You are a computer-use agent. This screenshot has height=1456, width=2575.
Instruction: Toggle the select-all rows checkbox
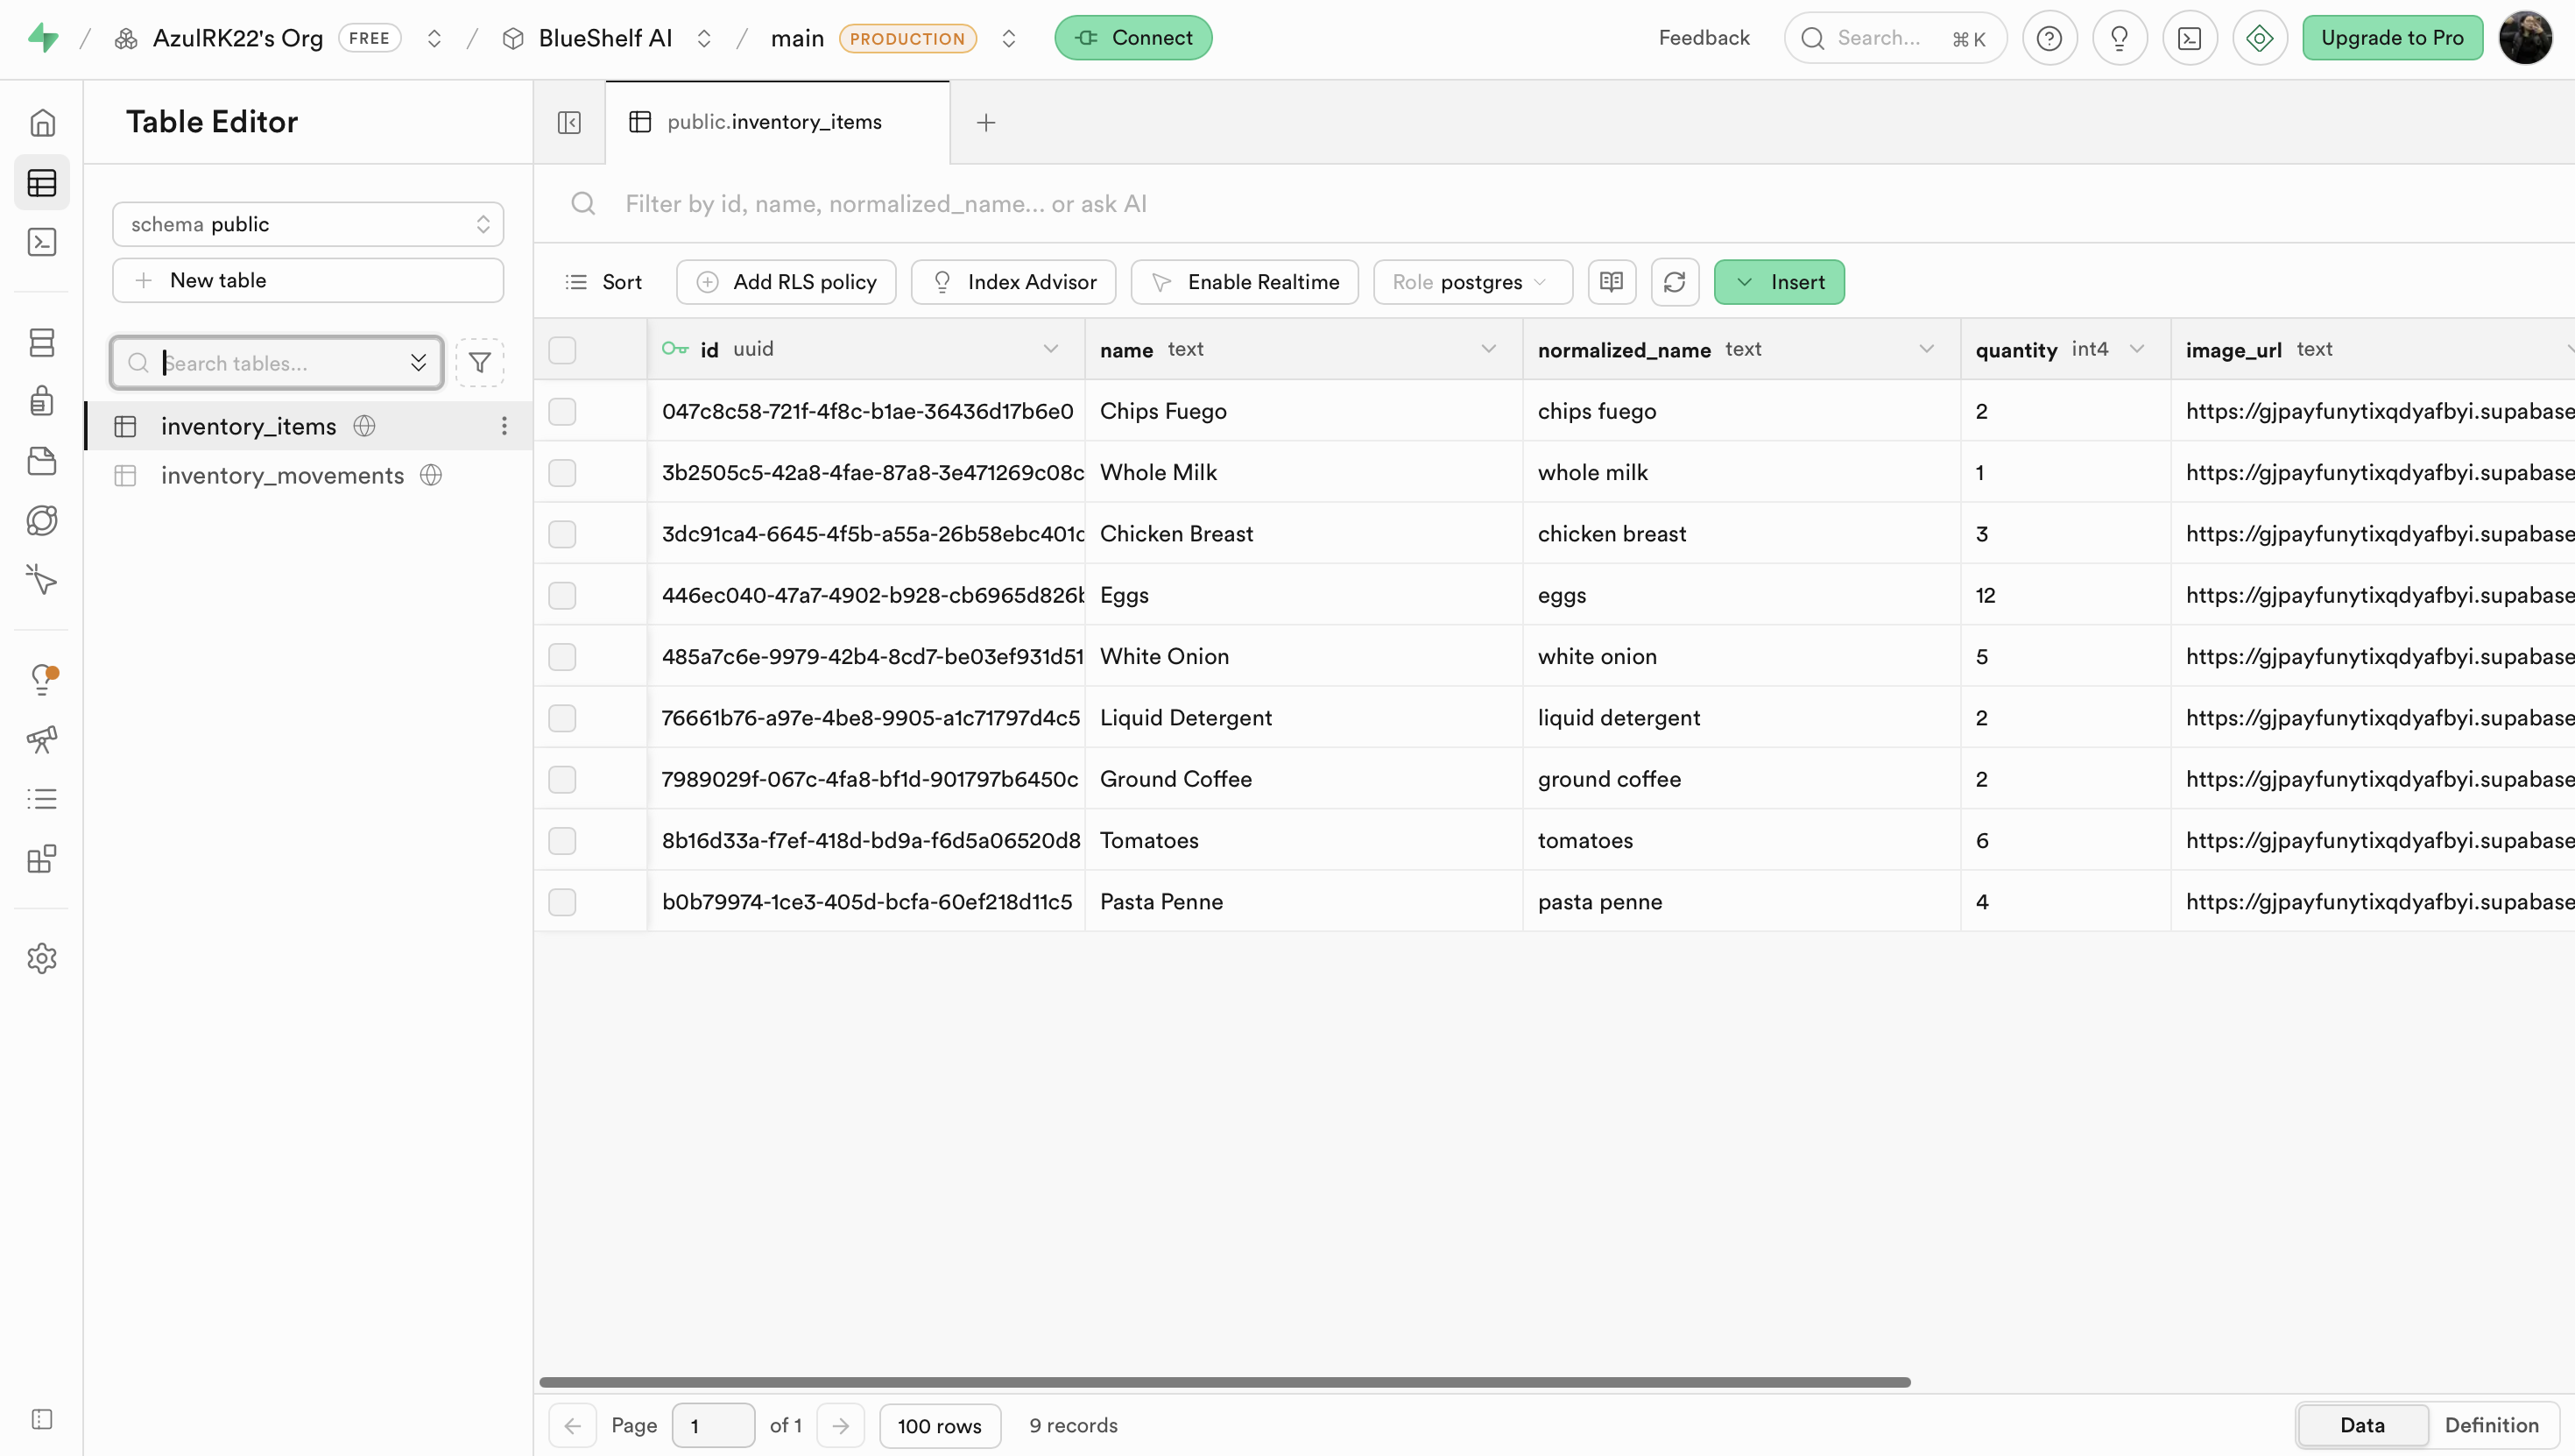(x=561, y=350)
